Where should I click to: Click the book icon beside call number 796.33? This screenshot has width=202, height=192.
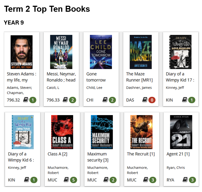65,100
